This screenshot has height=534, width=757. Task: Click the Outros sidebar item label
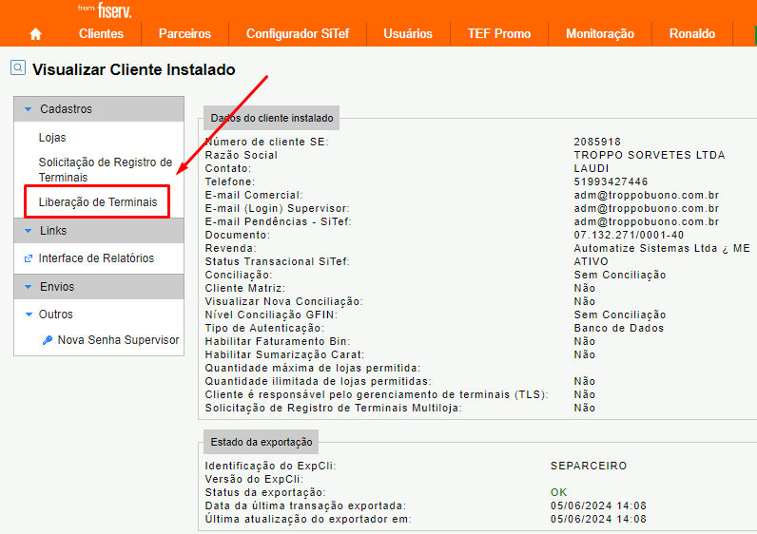[x=55, y=315]
